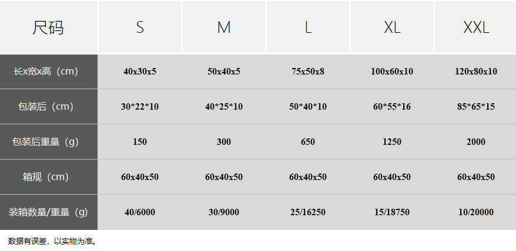Viewport: 516px width, 251px height.
Task: Select the 75x50x8 dimension cell
Action: (308, 72)
